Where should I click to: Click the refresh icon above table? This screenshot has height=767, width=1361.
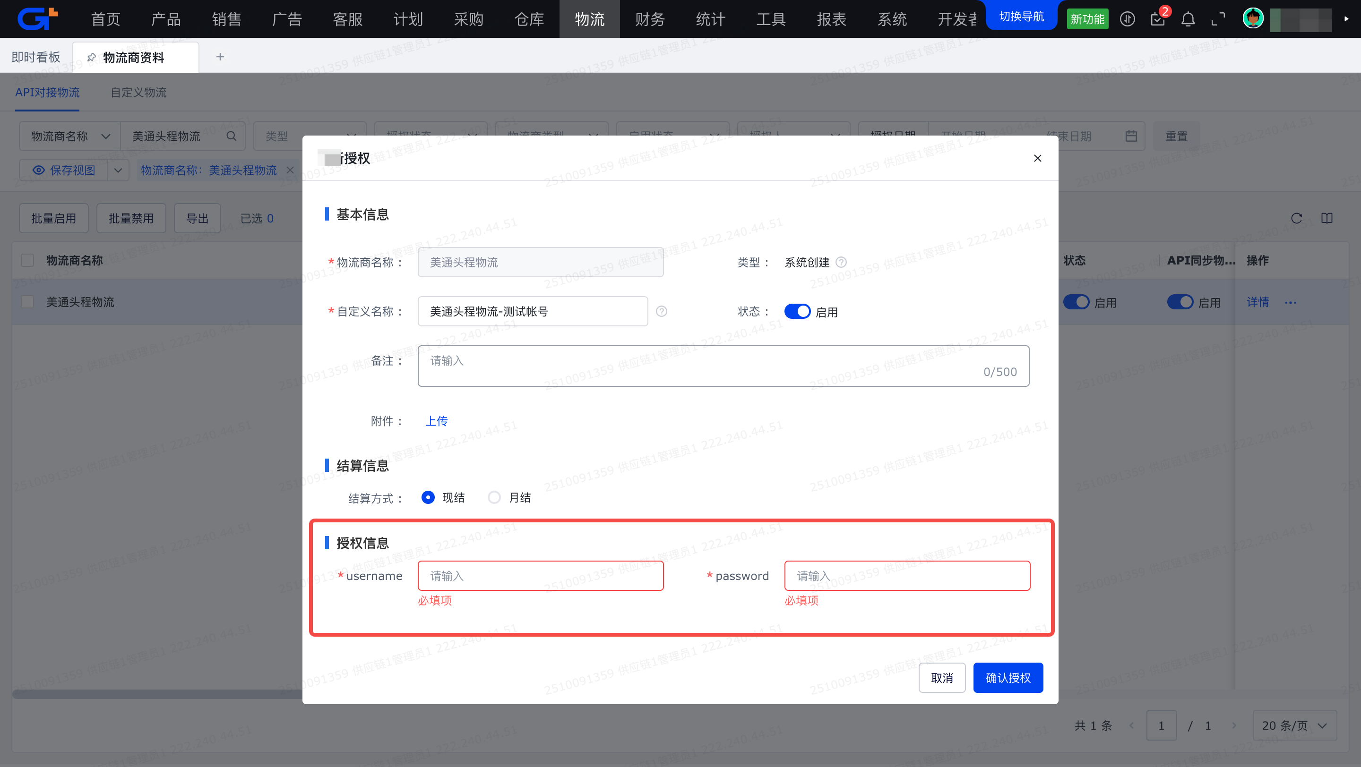[1296, 219]
